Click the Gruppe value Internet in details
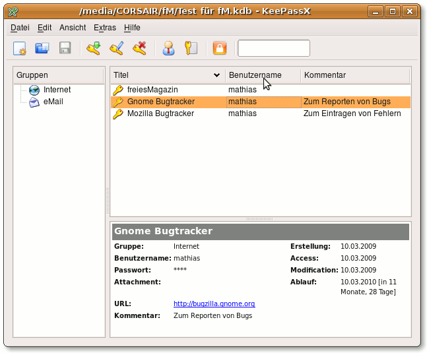The image size is (427, 353). 186,246
